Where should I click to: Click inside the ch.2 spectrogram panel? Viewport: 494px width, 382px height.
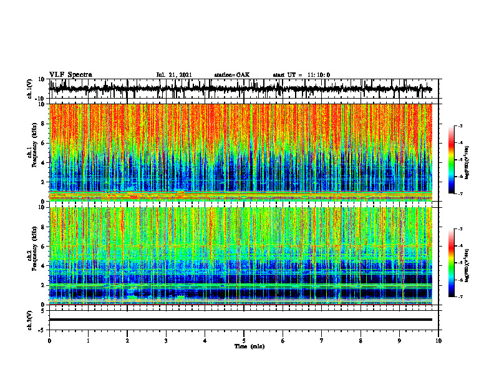[x=241, y=256]
